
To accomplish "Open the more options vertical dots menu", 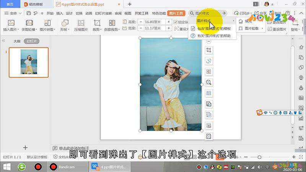I will [x=294, y=13].
